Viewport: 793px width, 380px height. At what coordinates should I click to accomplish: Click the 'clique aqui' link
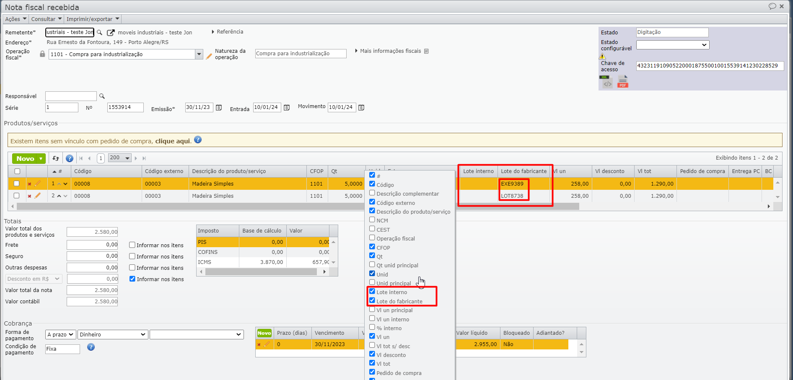[173, 141]
